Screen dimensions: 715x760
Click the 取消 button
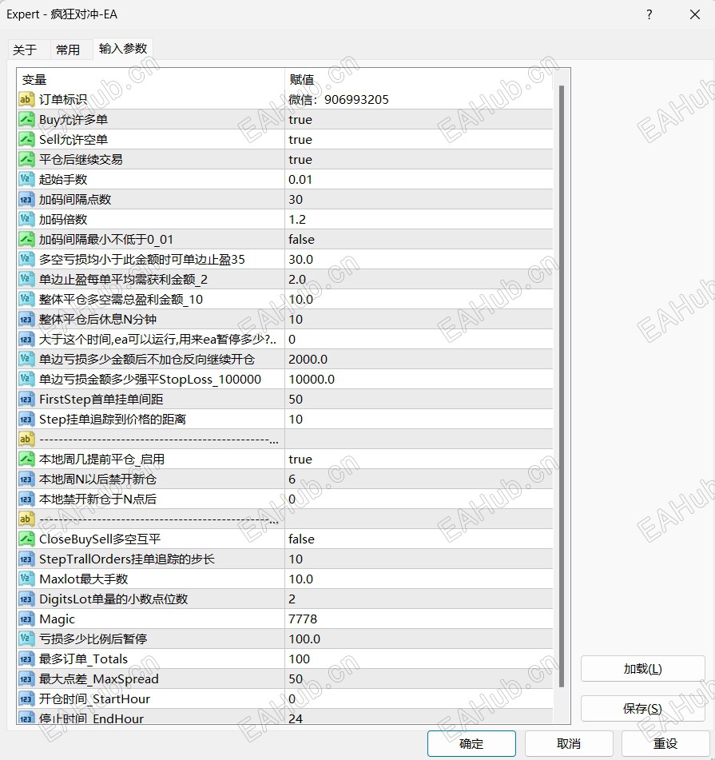pos(569,743)
